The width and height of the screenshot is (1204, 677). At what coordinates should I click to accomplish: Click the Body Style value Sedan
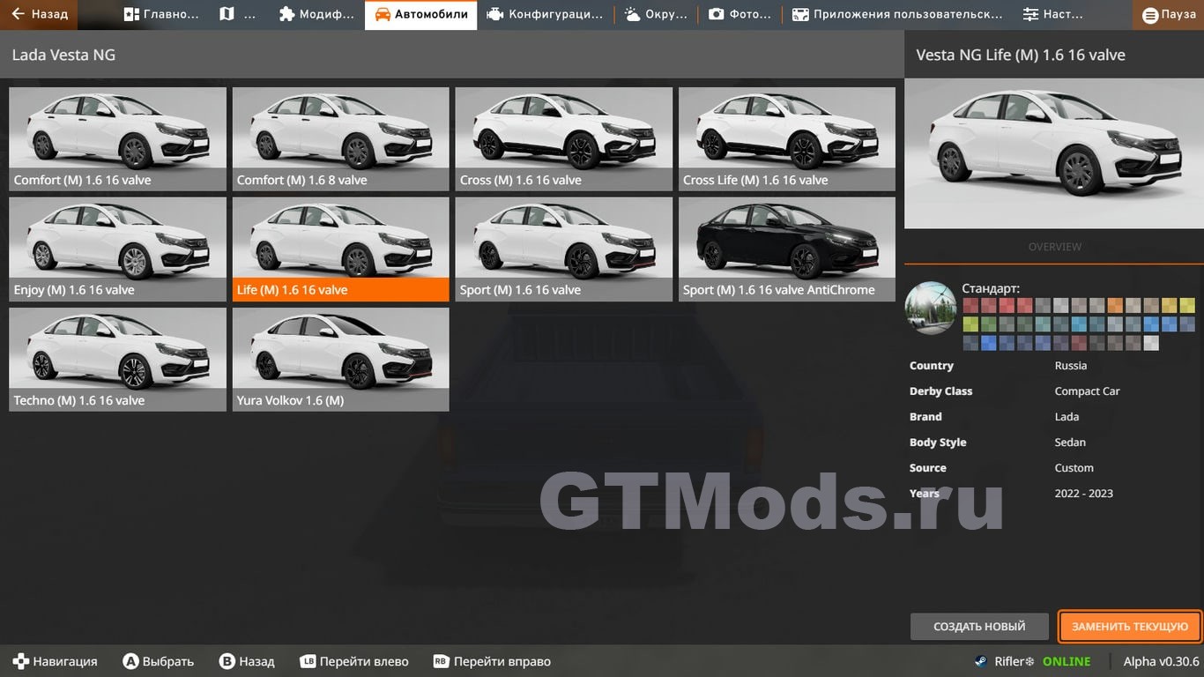[1070, 443]
